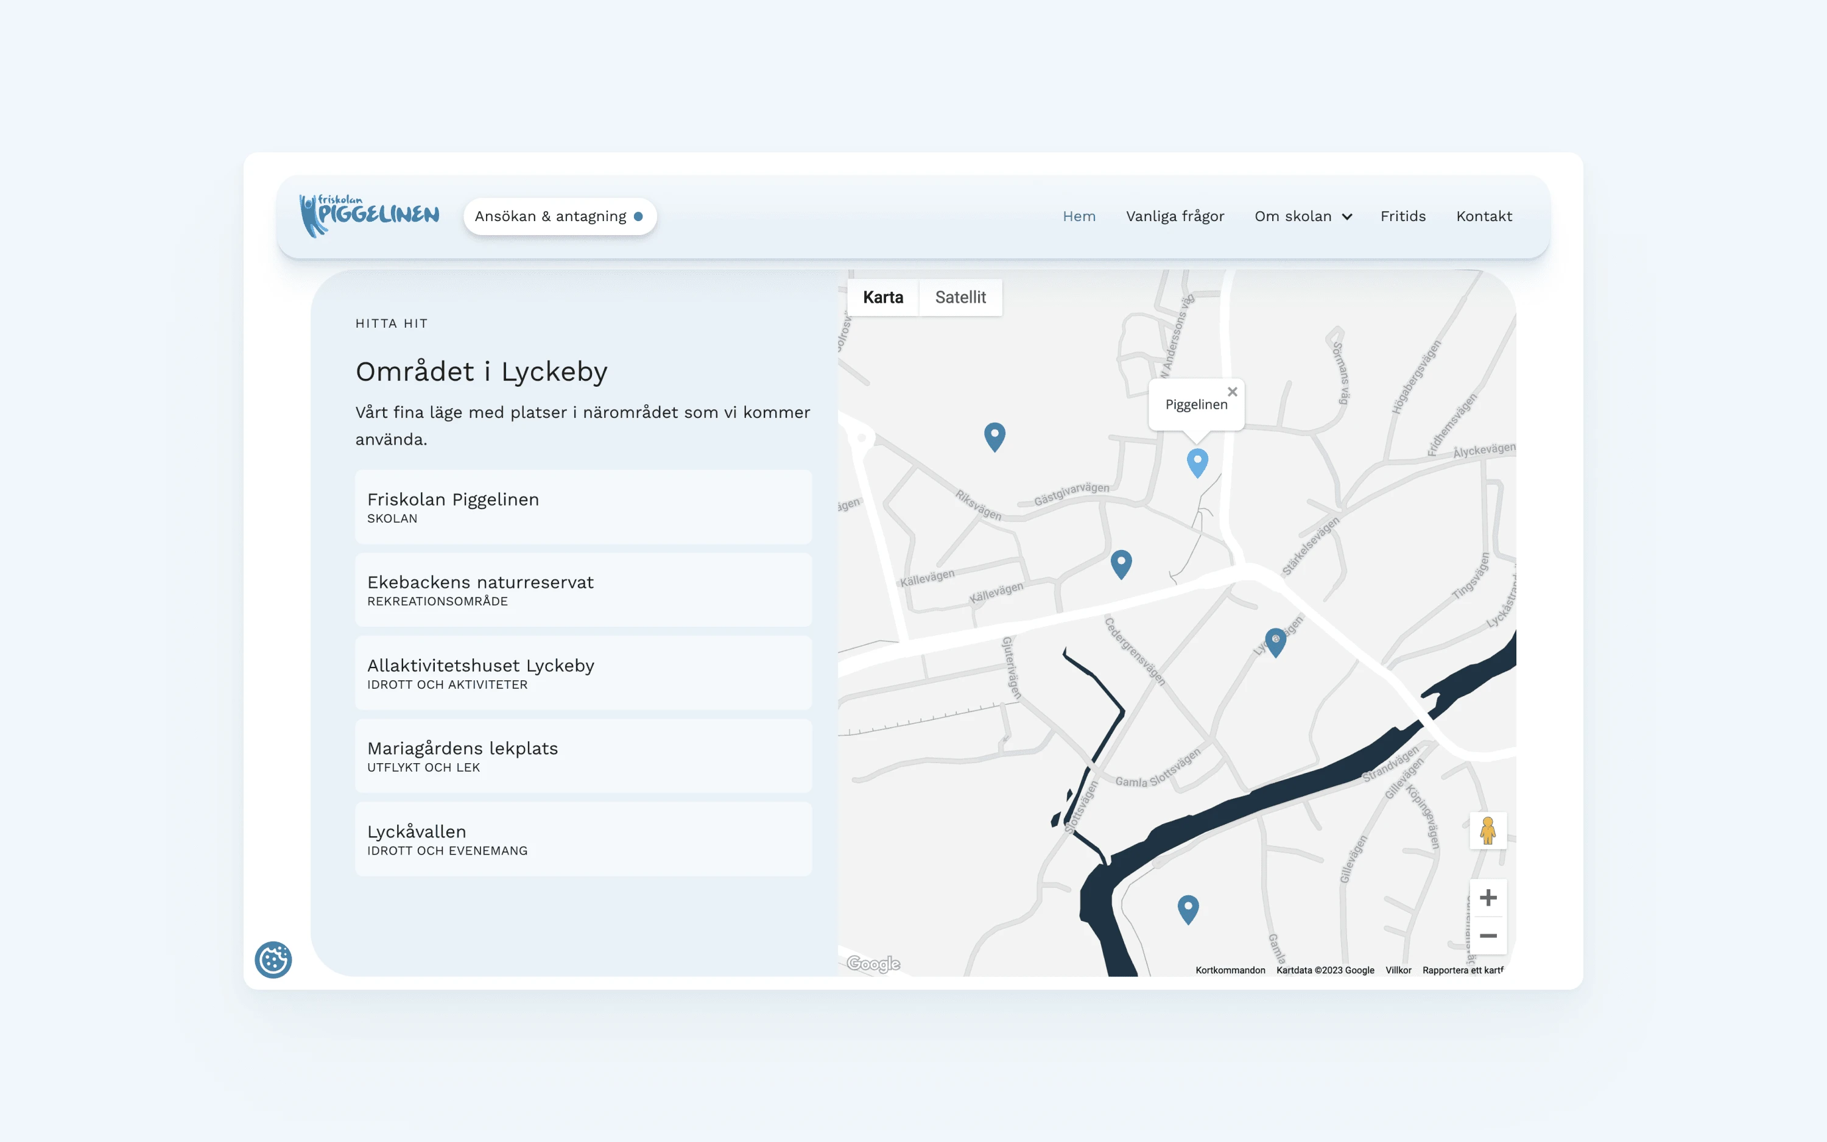Switch map to Satellit view

click(x=960, y=298)
